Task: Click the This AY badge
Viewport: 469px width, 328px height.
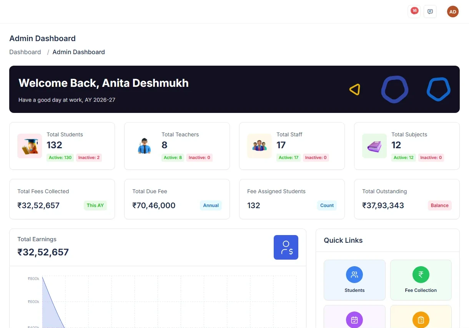Action: tap(95, 205)
